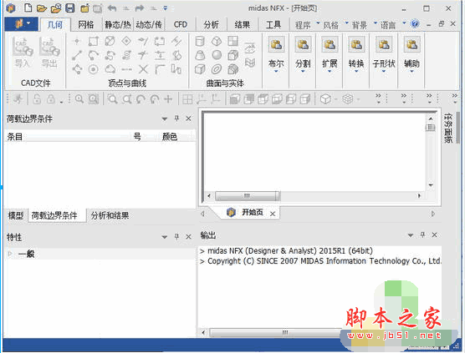Open the Sub-shape (子形状) dropdown
This screenshot has height=353, width=465.
pos(384,55)
